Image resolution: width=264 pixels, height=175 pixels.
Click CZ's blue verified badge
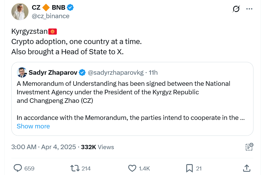pyautogui.click(x=71, y=8)
